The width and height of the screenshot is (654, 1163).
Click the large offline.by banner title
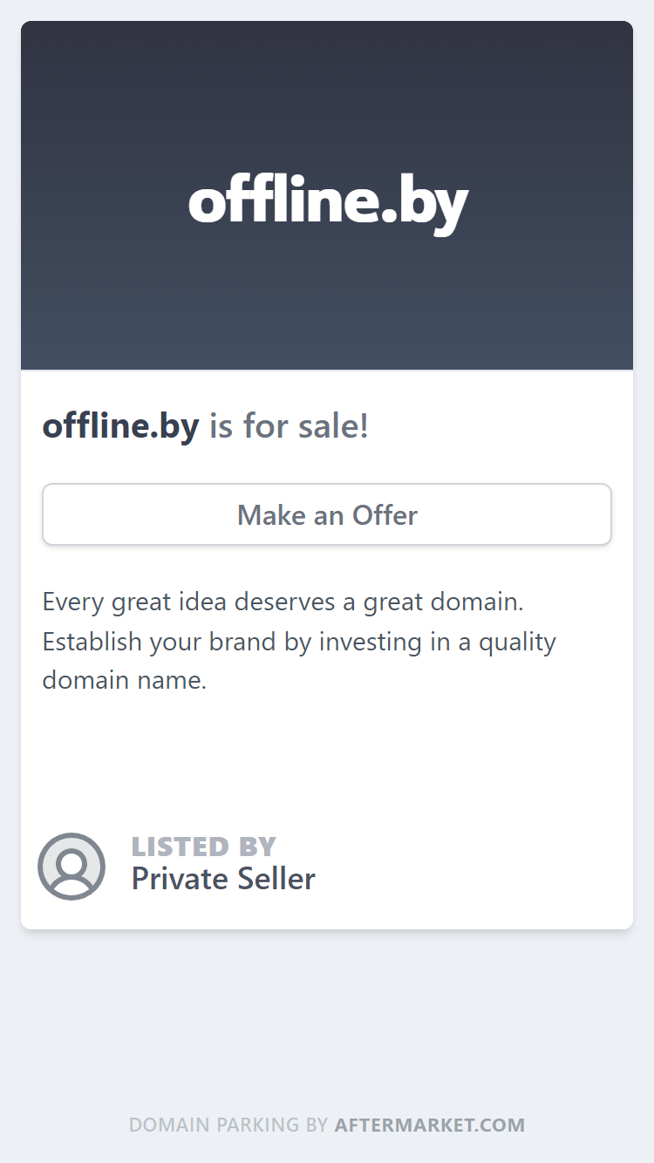328,202
